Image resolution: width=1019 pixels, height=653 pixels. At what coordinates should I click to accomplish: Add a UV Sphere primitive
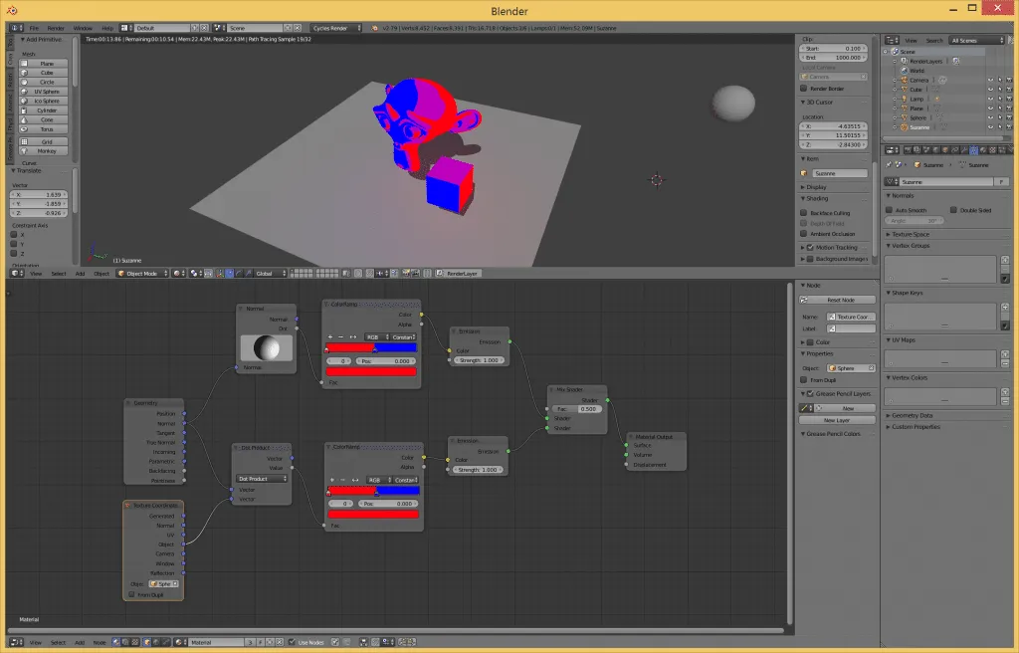coord(47,92)
